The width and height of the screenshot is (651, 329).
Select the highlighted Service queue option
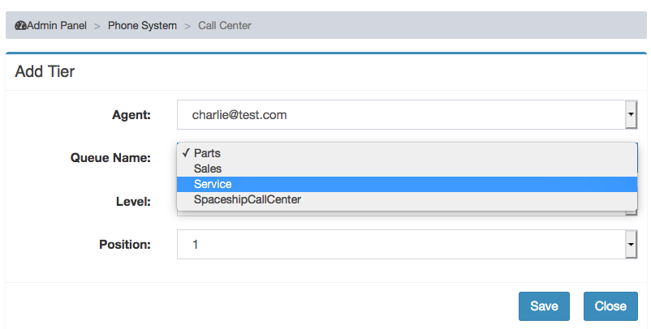(407, 184)
